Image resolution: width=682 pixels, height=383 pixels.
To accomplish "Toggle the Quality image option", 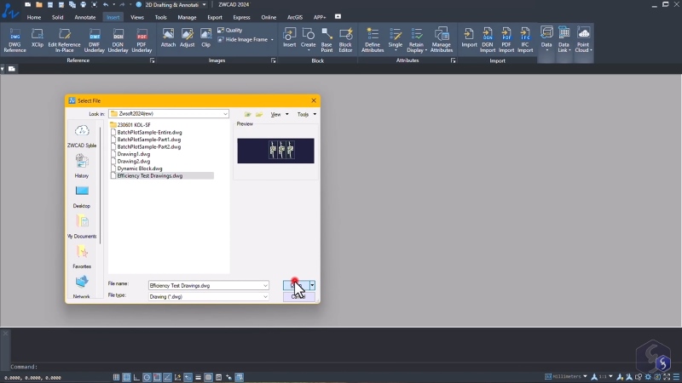I will coord(230,30).
